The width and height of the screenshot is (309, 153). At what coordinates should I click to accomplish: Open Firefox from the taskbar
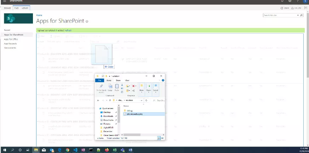[107, 150]
